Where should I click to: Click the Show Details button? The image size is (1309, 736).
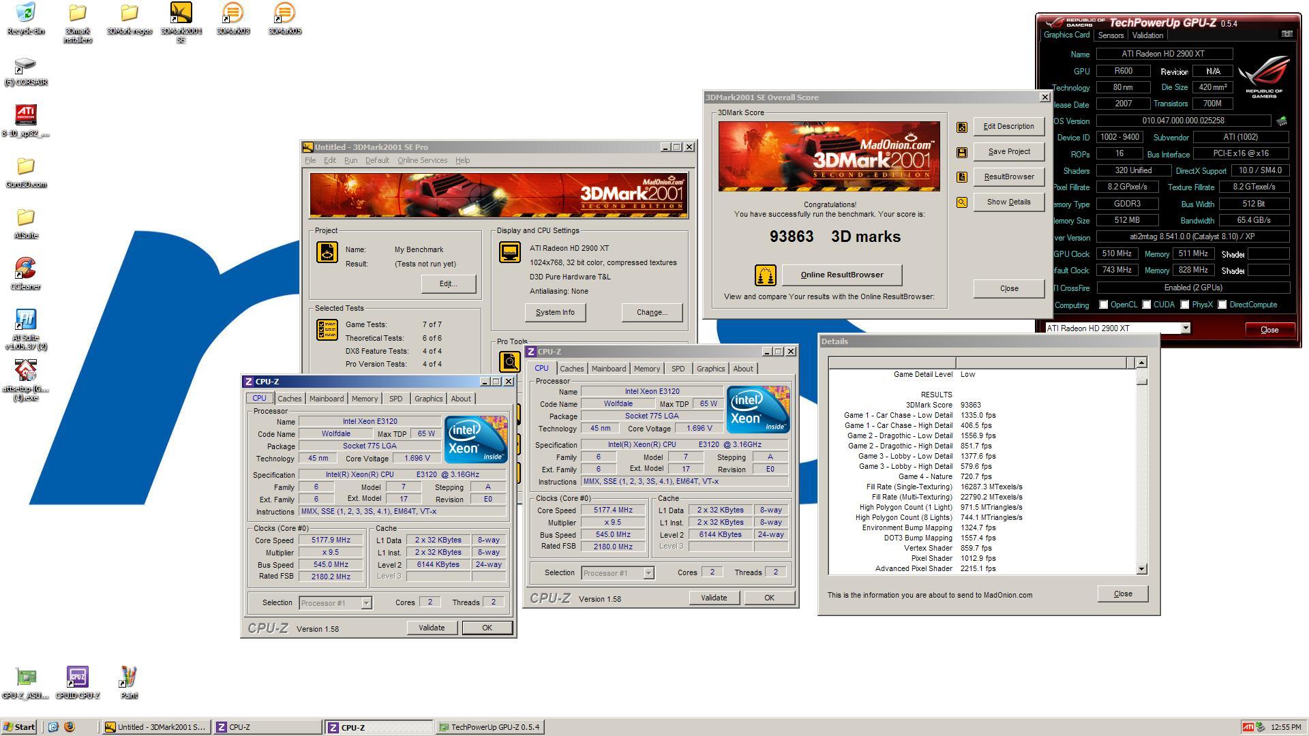click(1009, 202)
